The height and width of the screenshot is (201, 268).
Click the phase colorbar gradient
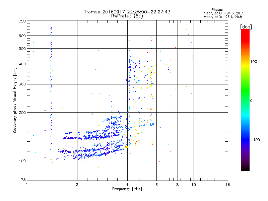pos(245,100)
